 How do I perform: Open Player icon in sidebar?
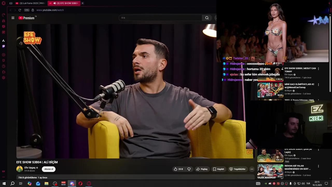(4, 55)
